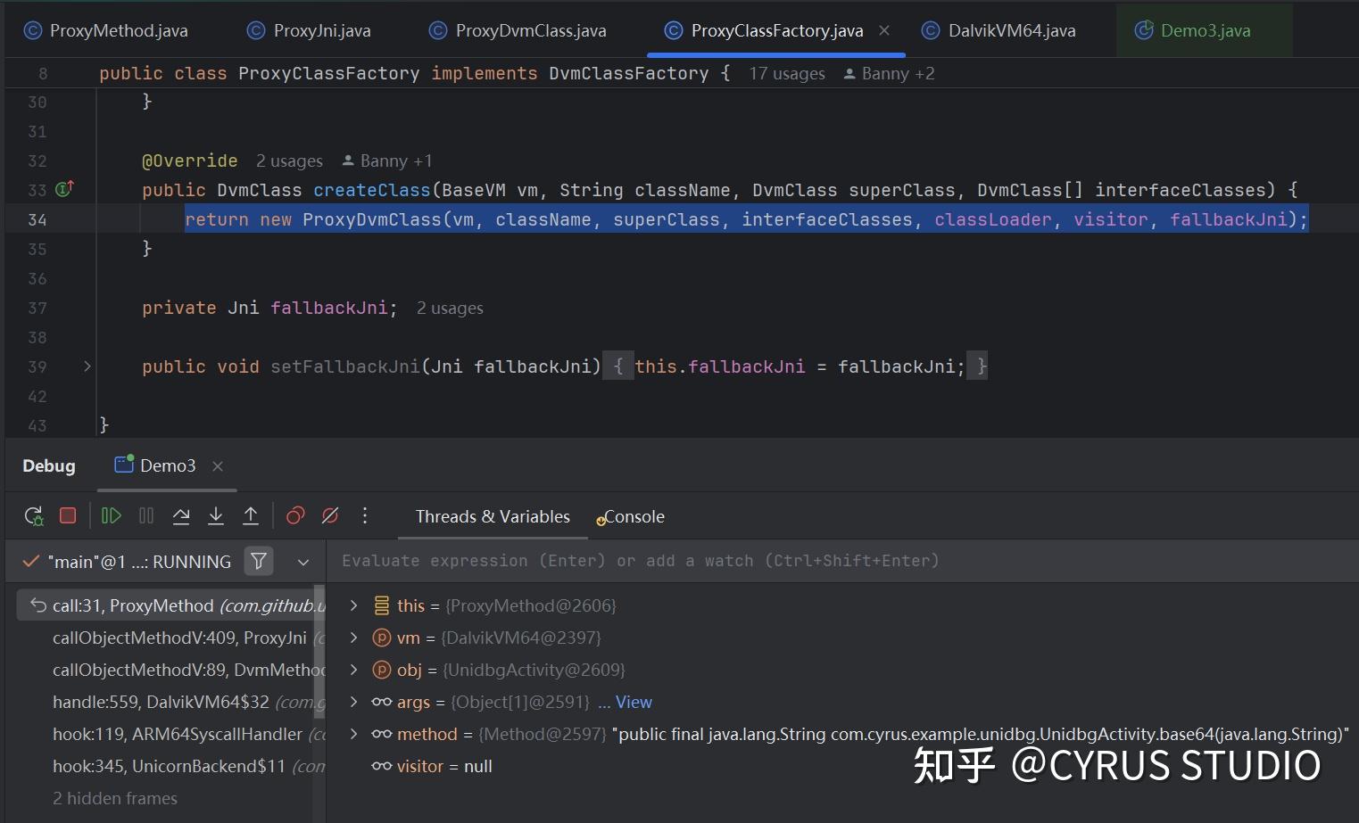Image resolution: width=1359 pixels, height=823 pixels.
Task: Expand the obj variable node
Action: 353,670
